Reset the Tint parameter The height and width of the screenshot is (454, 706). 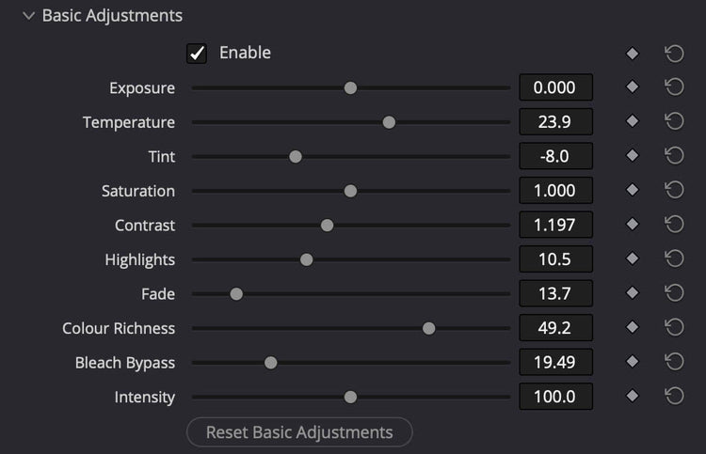pyautogui.click(x=674, y=156)
